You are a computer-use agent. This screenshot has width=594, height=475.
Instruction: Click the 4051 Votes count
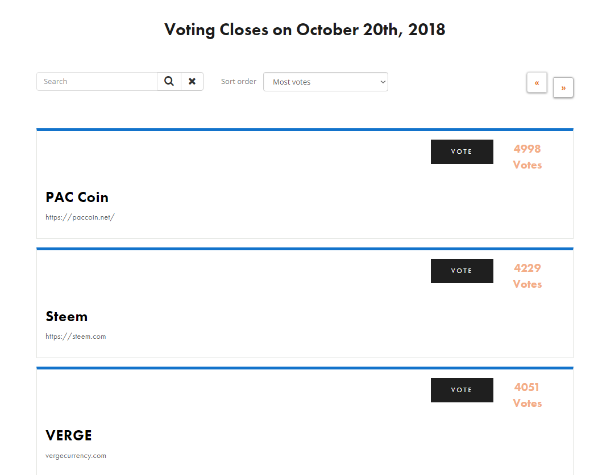tap(527, 395)
